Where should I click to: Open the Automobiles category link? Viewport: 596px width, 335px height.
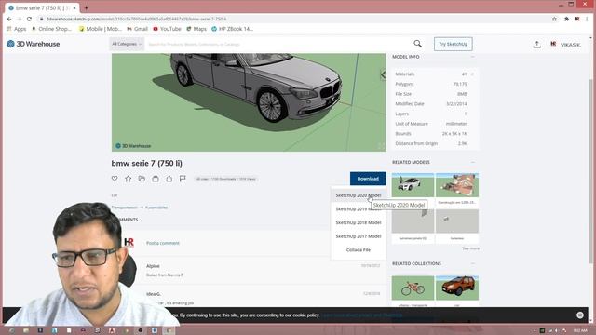point(156,208)
